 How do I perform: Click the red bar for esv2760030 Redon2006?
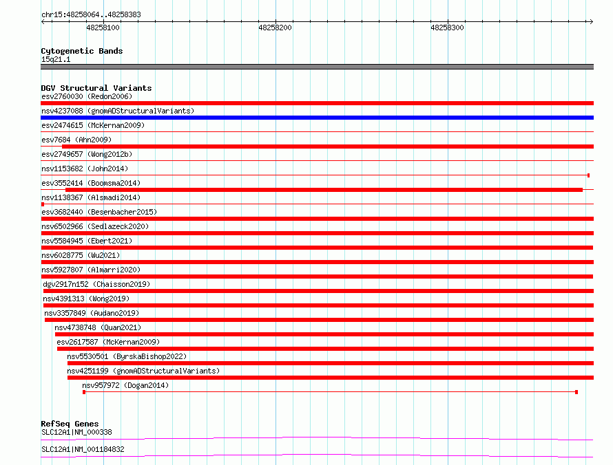[317, 103]
